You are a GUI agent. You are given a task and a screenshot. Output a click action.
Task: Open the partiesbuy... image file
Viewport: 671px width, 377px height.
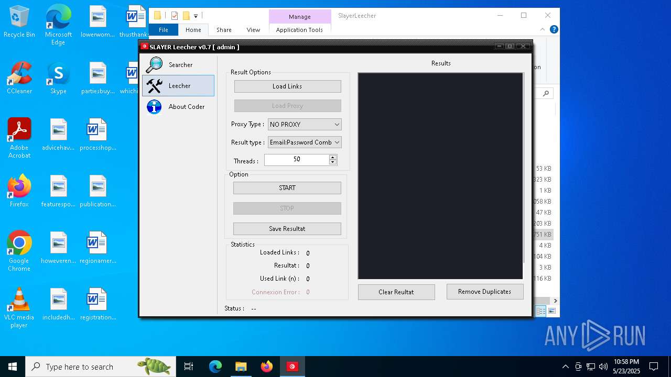pos(98,78)
